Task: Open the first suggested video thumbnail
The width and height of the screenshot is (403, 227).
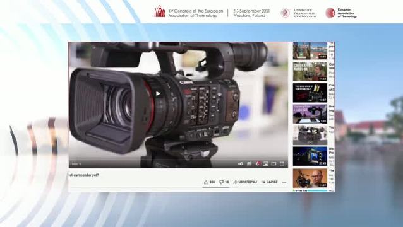Action: [310, 51]
